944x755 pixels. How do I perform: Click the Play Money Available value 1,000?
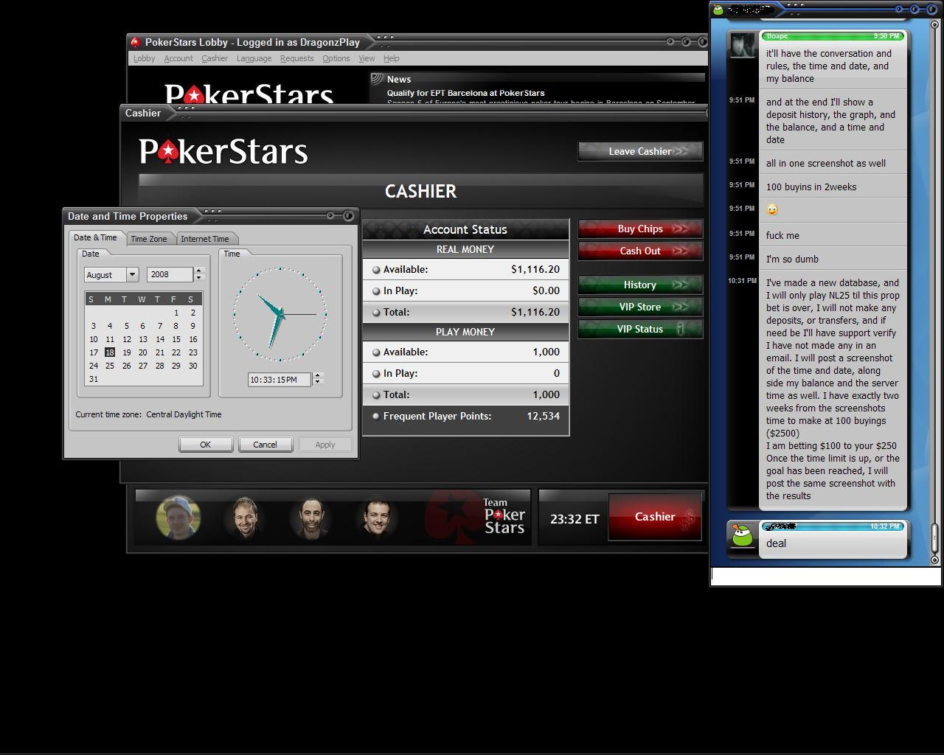(x=546, y=352)
